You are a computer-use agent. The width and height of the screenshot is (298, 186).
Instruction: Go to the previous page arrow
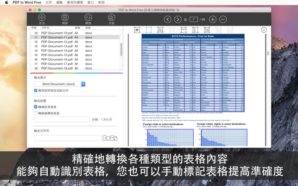(x=168, y=19)
